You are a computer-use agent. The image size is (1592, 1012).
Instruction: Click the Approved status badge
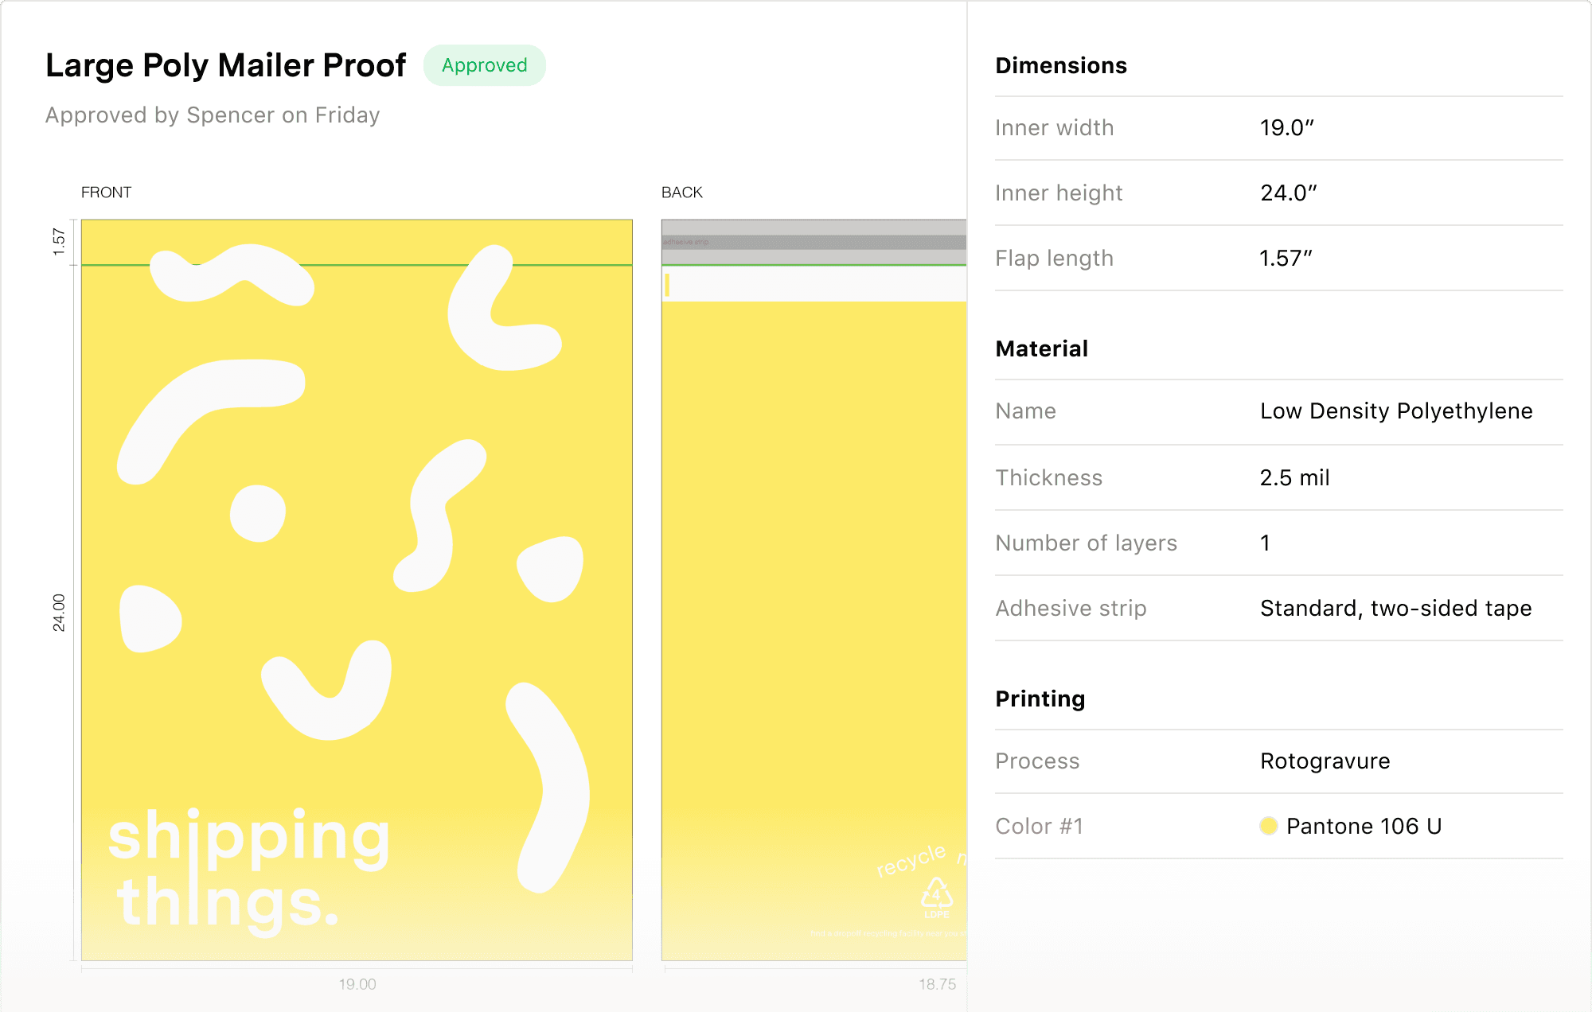click(484, 65)
